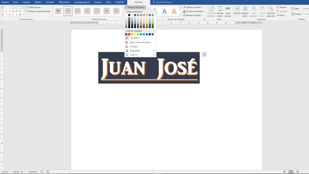The height and width of the screenshot is (174, 309).
Task: Switch to Revisar tab
Action: click(x=98, y=2)
